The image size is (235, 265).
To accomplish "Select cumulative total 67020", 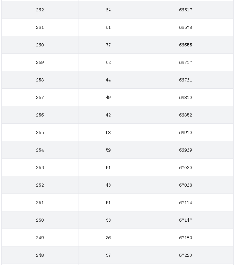I will (x=186, y=167).
